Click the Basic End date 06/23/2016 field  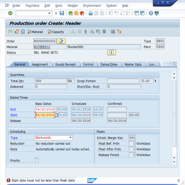tap(45, 109)
